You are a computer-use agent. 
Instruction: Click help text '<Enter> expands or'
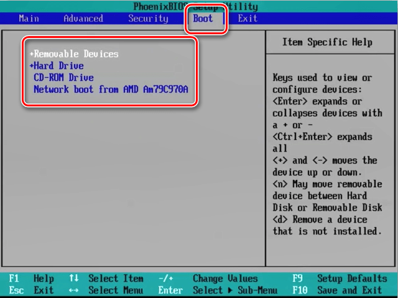coord(317,101)
